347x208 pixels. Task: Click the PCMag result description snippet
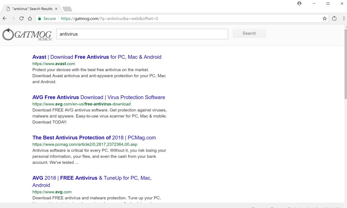pyautogui.click(x=99, y=156)
